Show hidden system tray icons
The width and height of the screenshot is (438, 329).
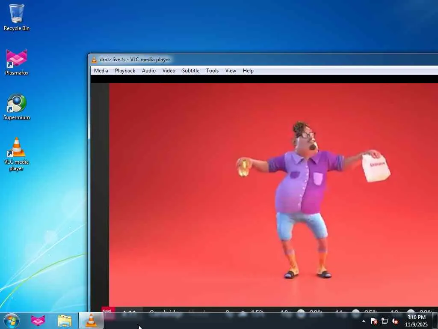[x=364, y=321]
